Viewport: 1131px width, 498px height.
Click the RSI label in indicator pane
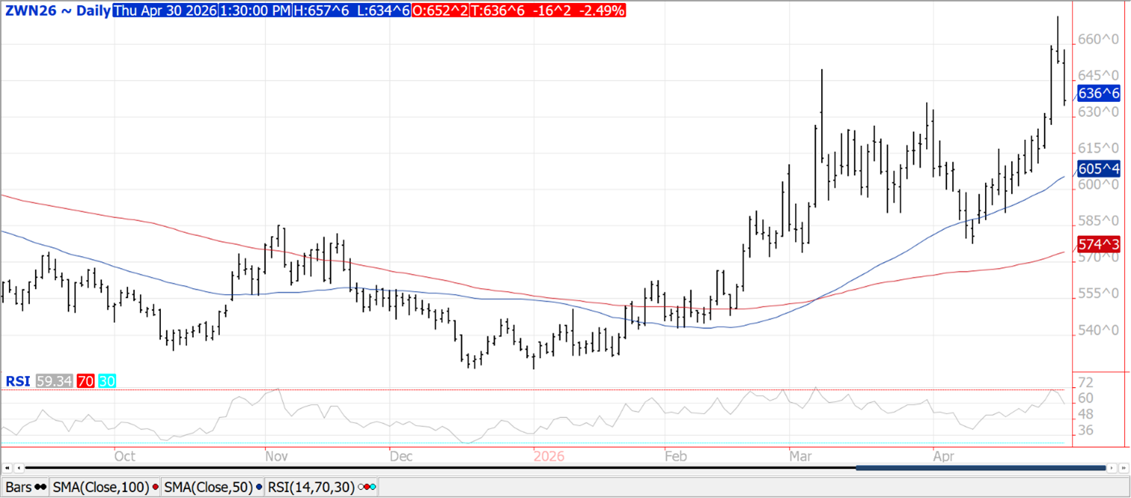click(x=17, y=381)
